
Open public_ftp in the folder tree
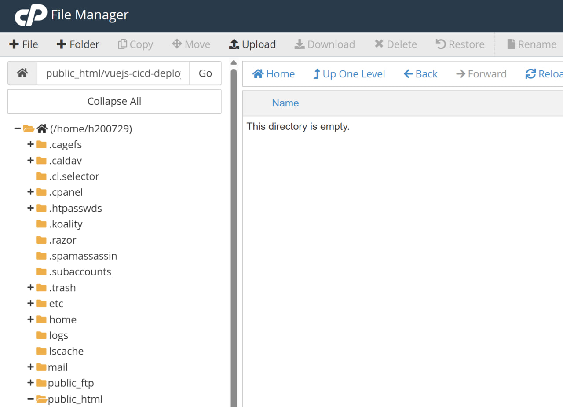71,383
